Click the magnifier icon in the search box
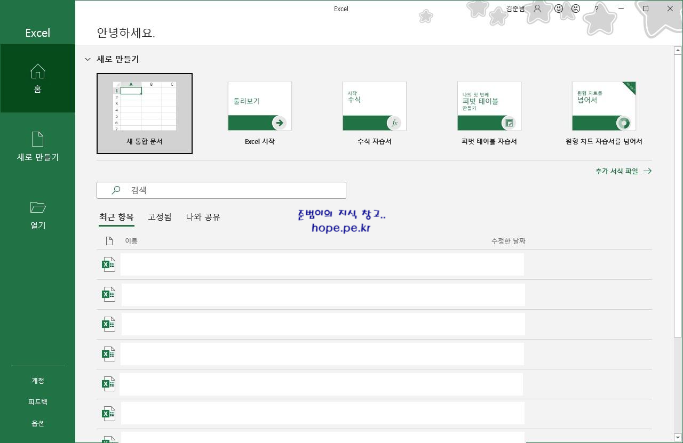The width and height of the screenshot is (683, 443). [116, 190]
